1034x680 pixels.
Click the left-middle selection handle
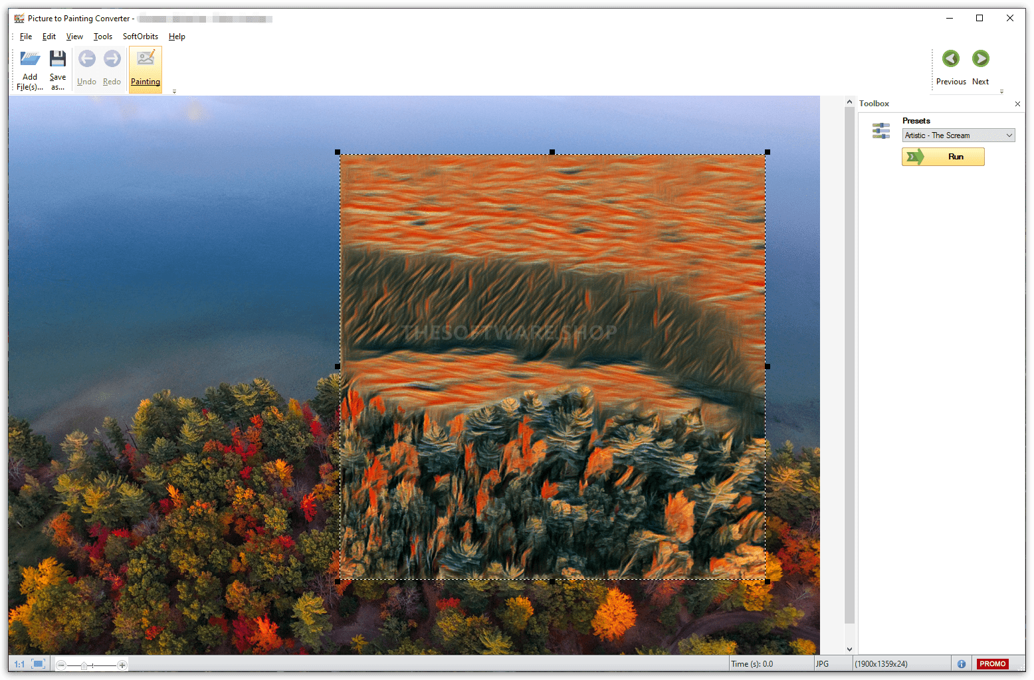[x=338, y=367]
